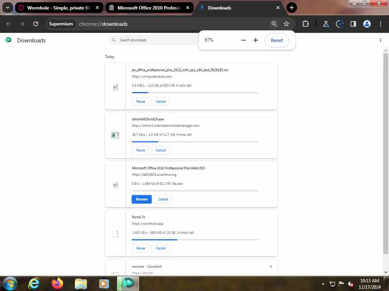Go back with the back arrow
389x291 pixels.
(8, 24)
